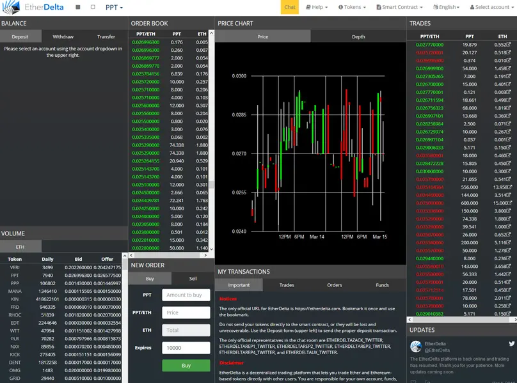Image resolution: width=517 pixels, height=383 pixels.
Task: Open the Orders tab in My Transactions
Action: (x=335, y=285)
